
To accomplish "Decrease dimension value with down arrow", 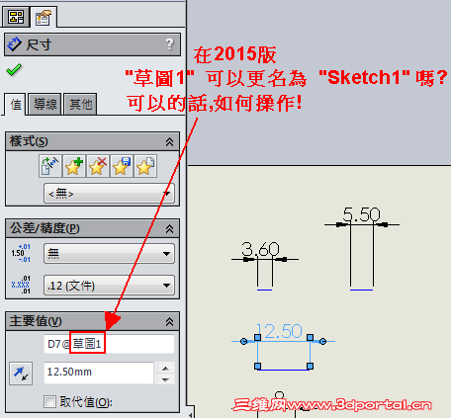I will click(165, 379).
